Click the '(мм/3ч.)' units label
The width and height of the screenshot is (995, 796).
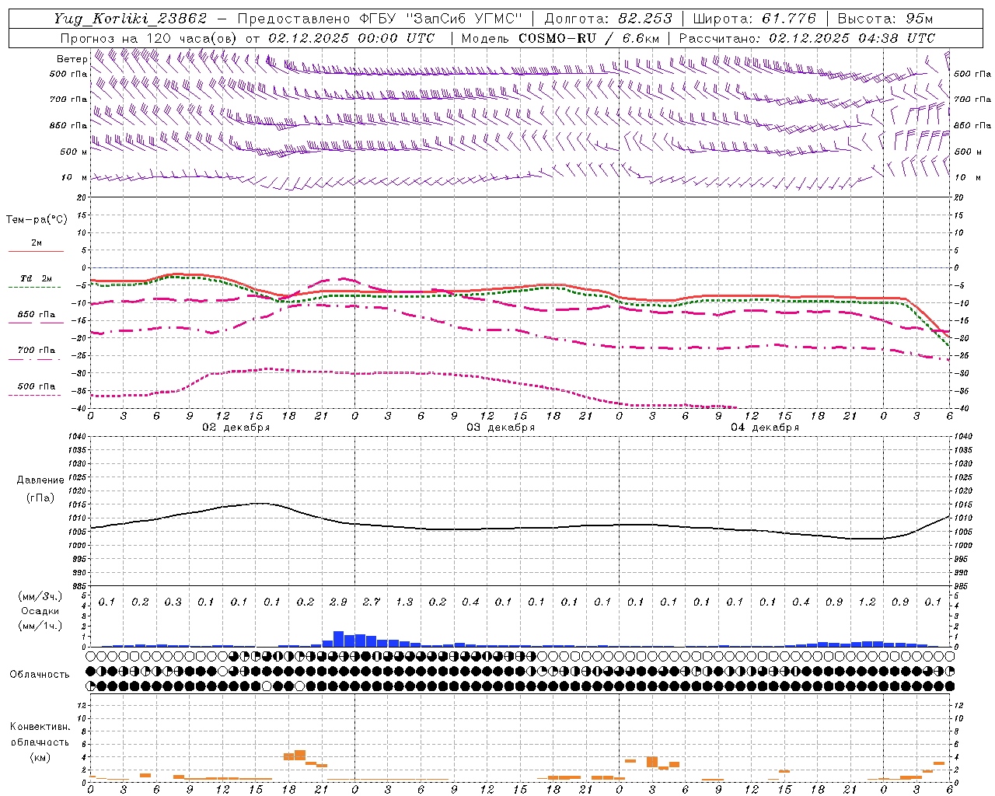[40, 596]
